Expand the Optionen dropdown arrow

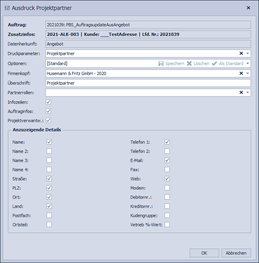click(247, 63)
